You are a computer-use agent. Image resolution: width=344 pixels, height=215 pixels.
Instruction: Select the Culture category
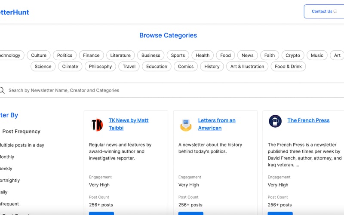(x=39, y=55)
